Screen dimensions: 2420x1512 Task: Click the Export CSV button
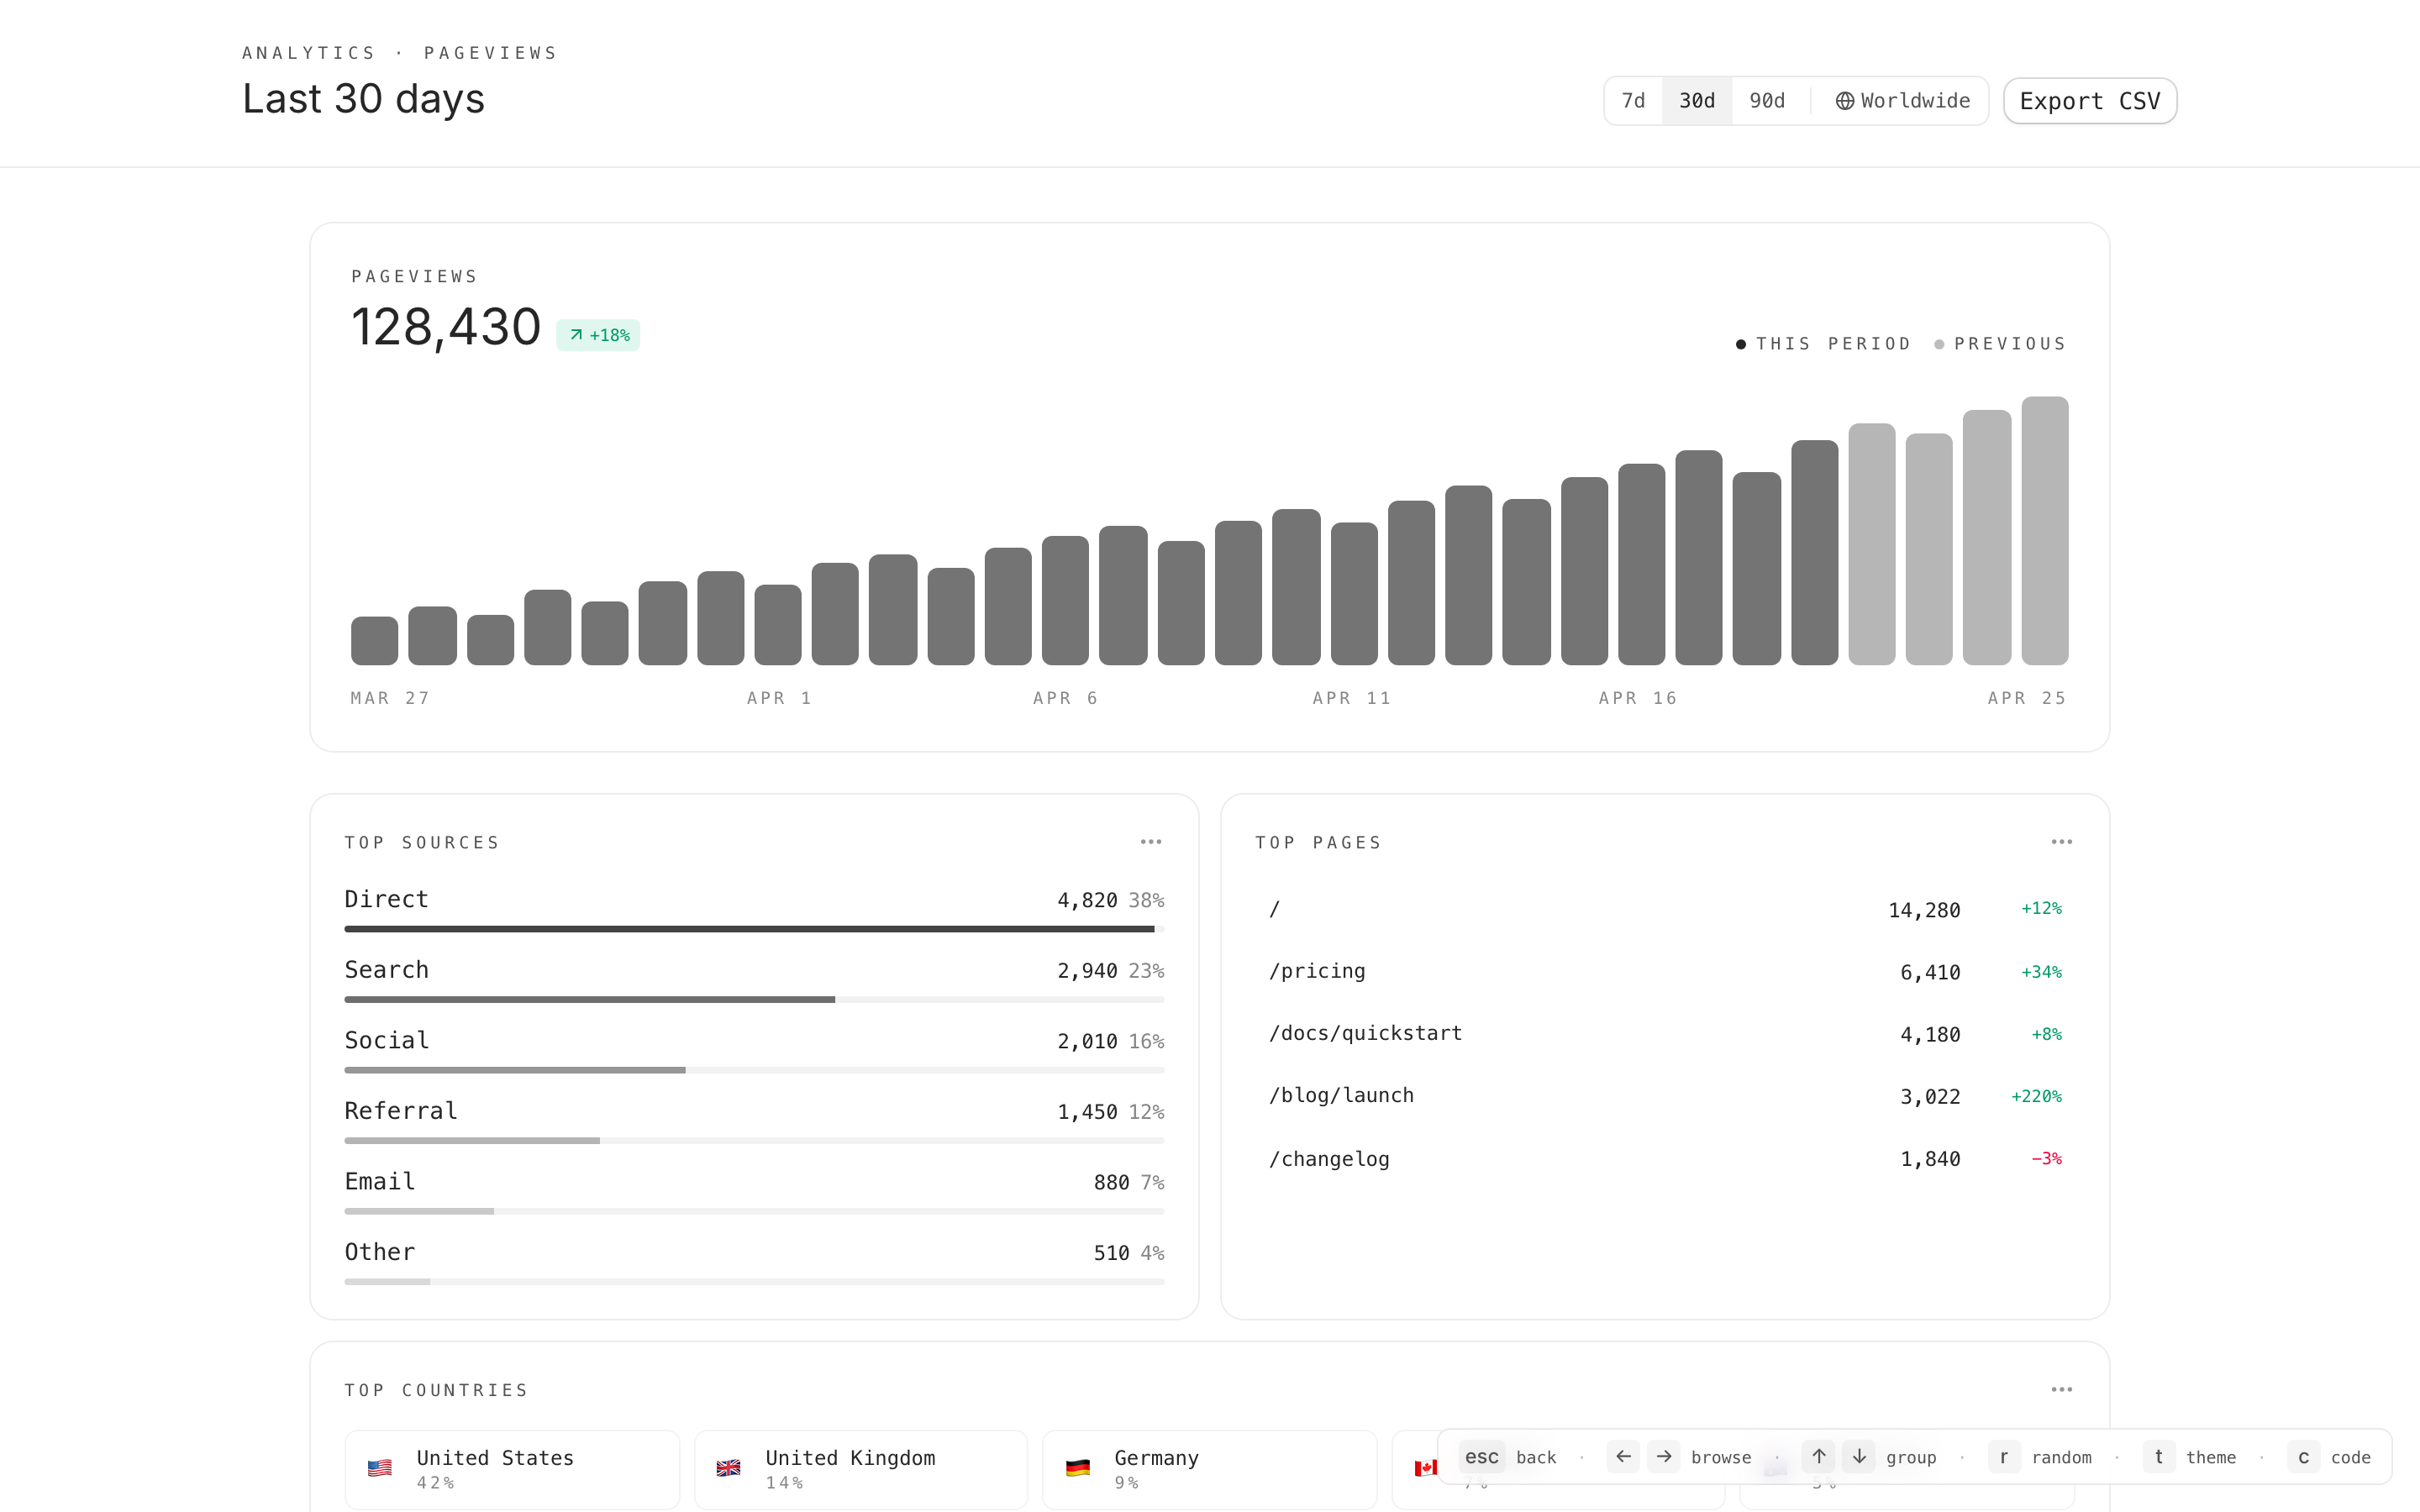2089,101
